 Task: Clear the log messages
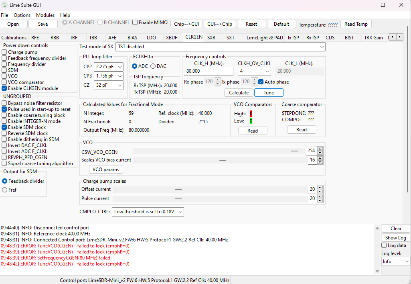click(x=396, y=229)
